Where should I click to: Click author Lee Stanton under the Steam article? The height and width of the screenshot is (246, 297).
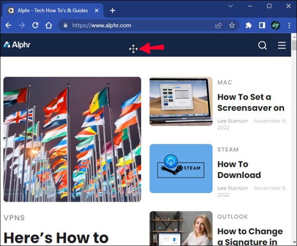tap(232, 188)
